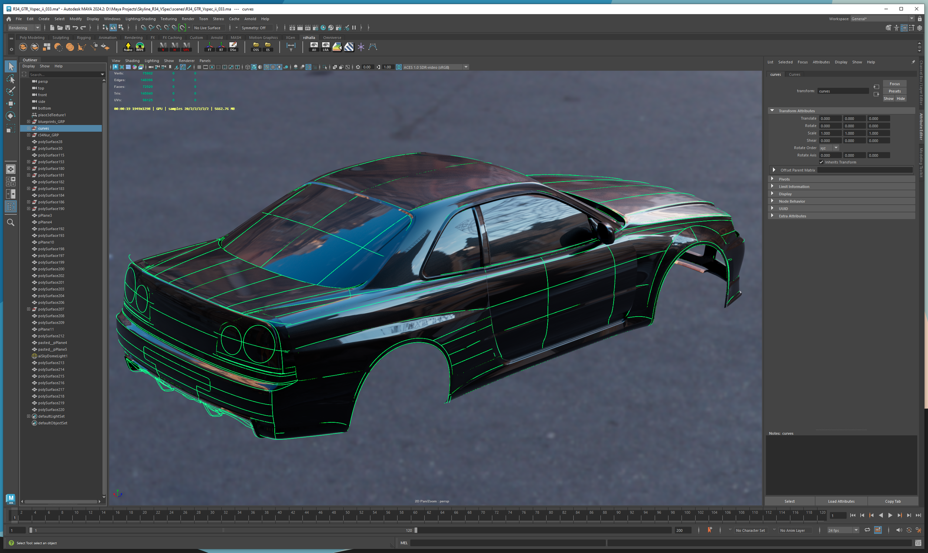Switch to the Poly Modeling shelf tab

[x=32, y=37]
